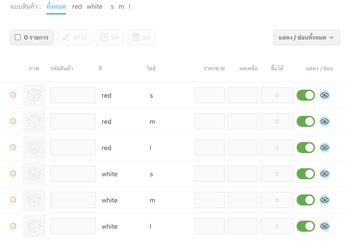Click the product code field for red s
Screen dimensions: 346x245
[73, 95]
